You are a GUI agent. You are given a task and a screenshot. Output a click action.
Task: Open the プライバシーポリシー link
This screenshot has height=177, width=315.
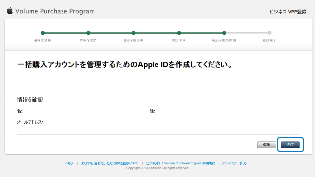click(x=236, y=163)
